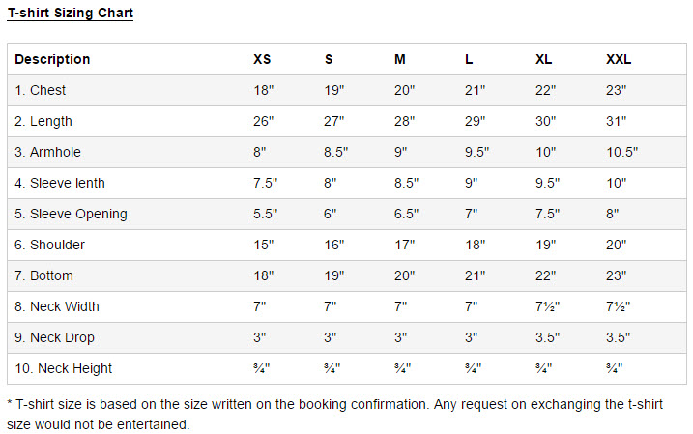Viewport: 693px width, 434px height.
Task: Select the 3. Armhole row label
Action: [47, 152]
